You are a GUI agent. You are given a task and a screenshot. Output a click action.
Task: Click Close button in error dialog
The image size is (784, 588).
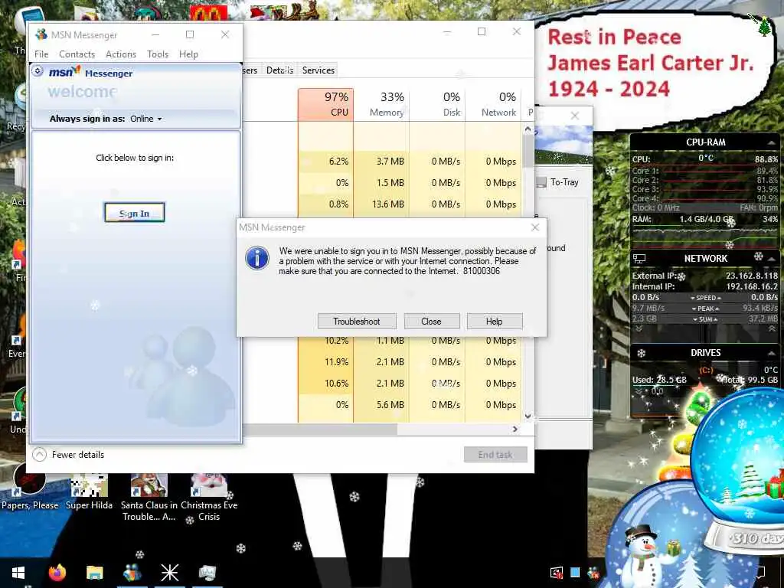431,322
